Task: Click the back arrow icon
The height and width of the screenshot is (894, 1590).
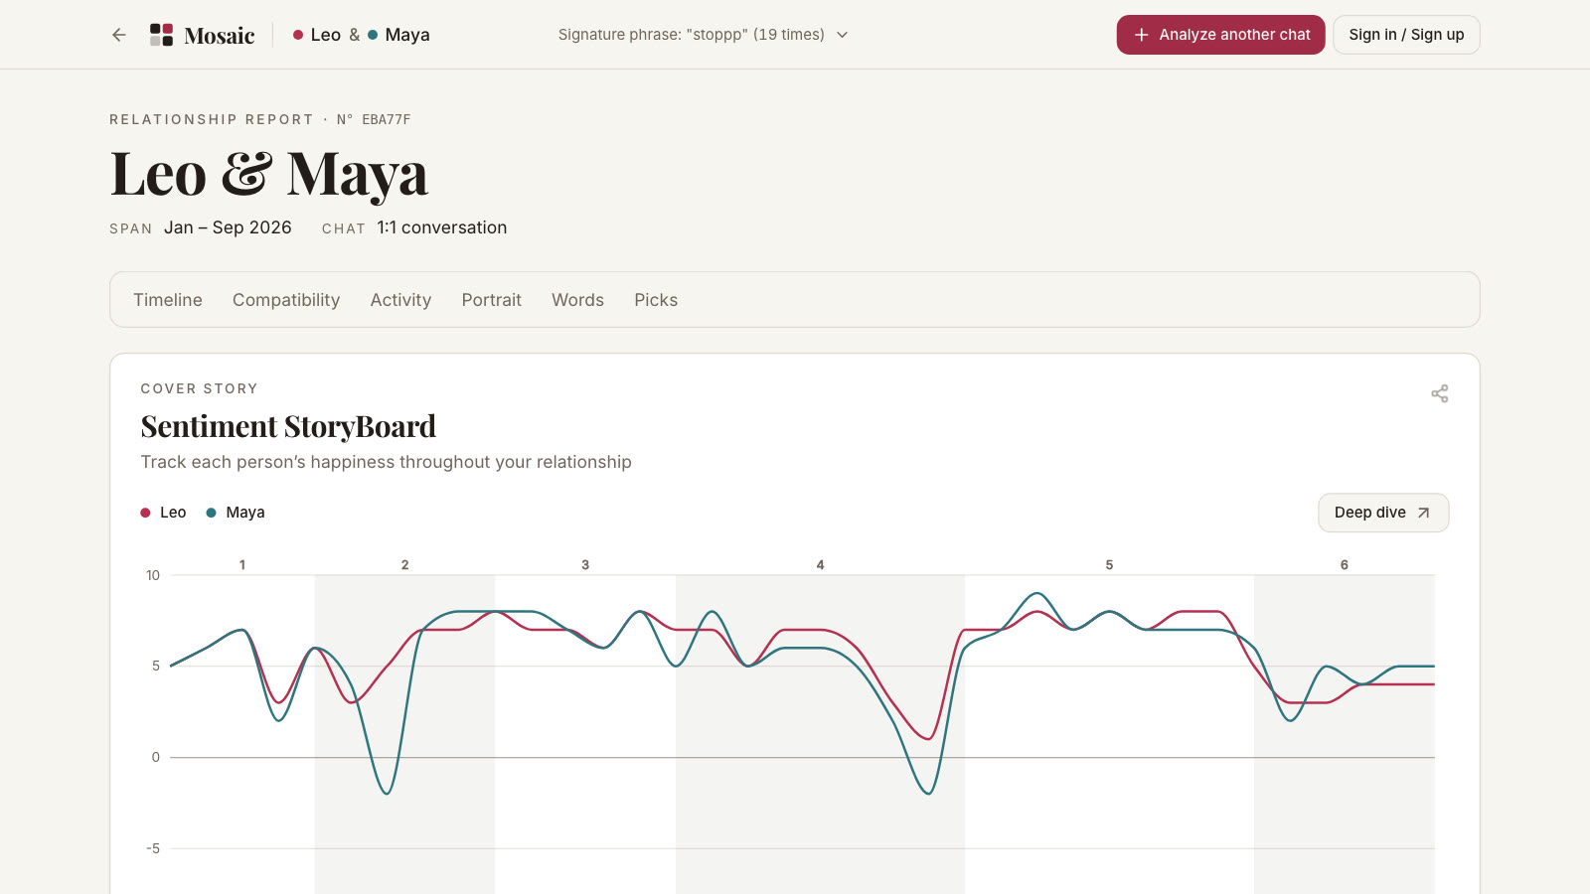Action: tap(119, 35)
